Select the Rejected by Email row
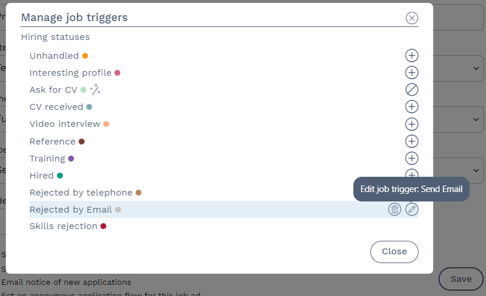Screen dimensions: 486x296 coord(224,210)
